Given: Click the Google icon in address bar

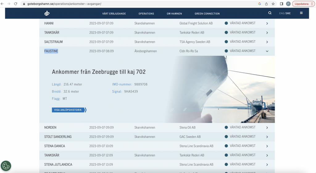Looking at the screenshot, I should click(260, 4).
